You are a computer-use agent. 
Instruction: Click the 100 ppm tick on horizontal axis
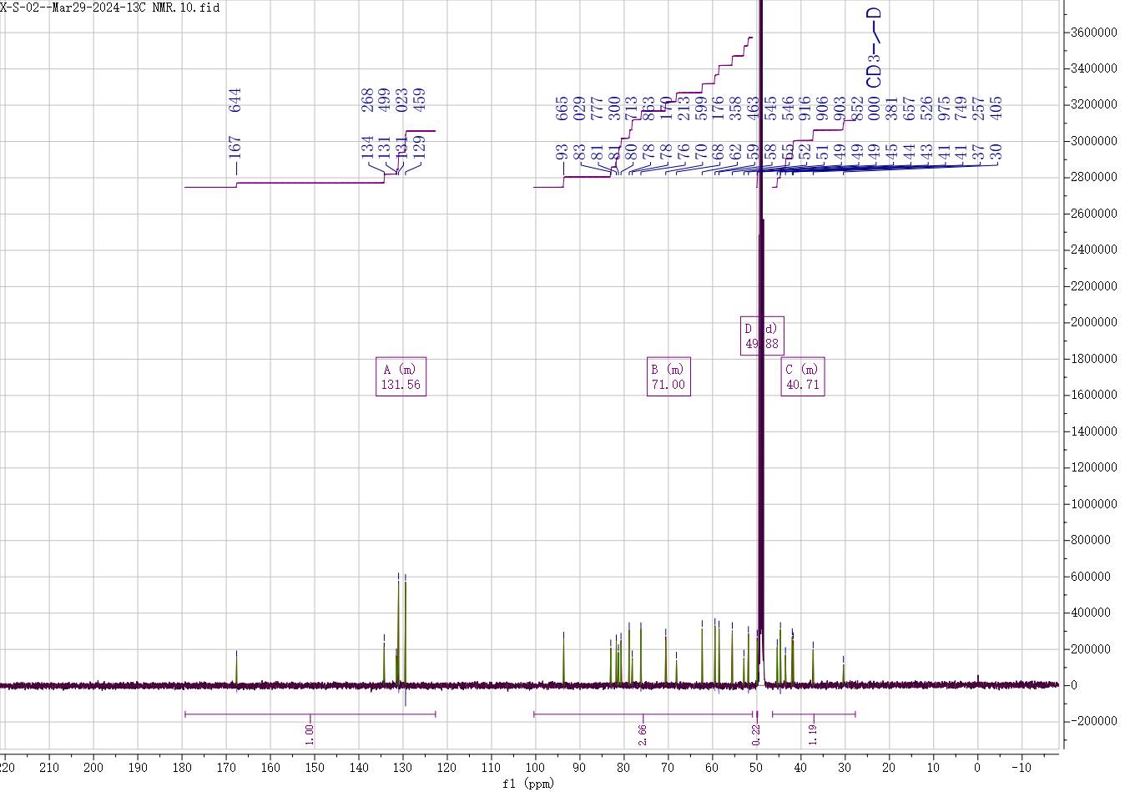pos(535,768)
